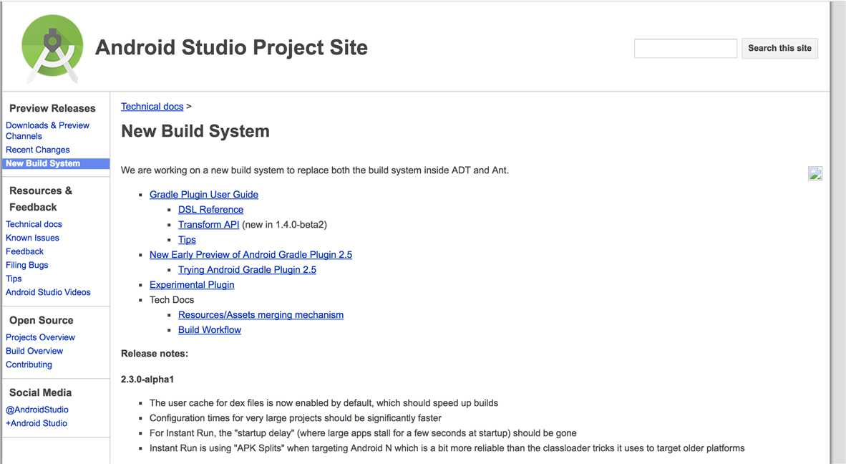Open Resources/Assets merging mechanism link

pos(261,314)
